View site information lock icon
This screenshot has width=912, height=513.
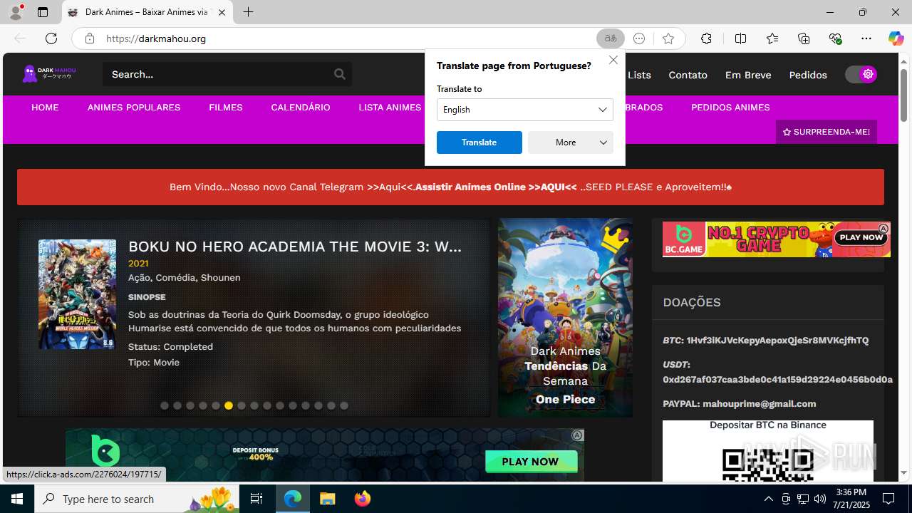(89, 38)
